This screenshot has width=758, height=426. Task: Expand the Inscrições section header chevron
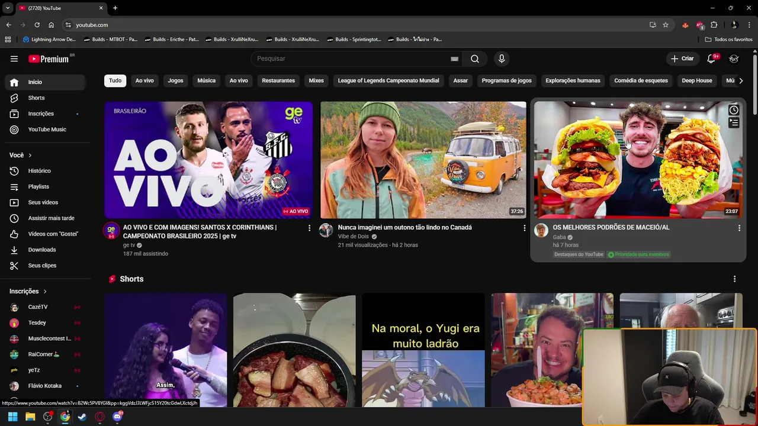44,291
